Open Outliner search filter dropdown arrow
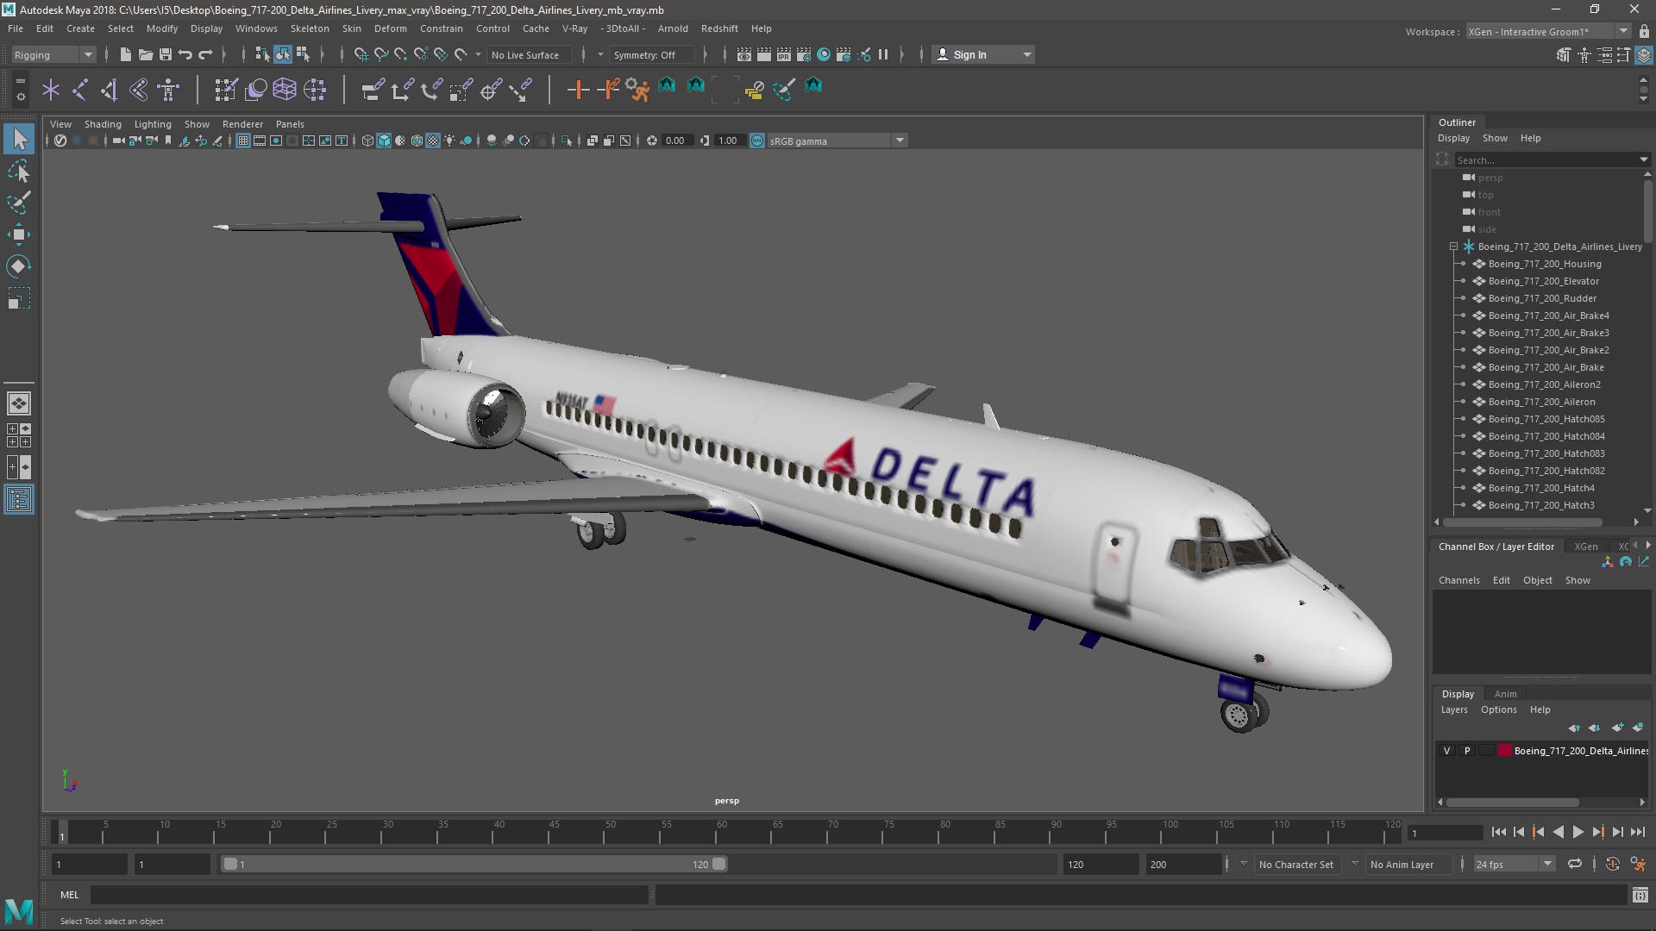 pos(1644,159)
